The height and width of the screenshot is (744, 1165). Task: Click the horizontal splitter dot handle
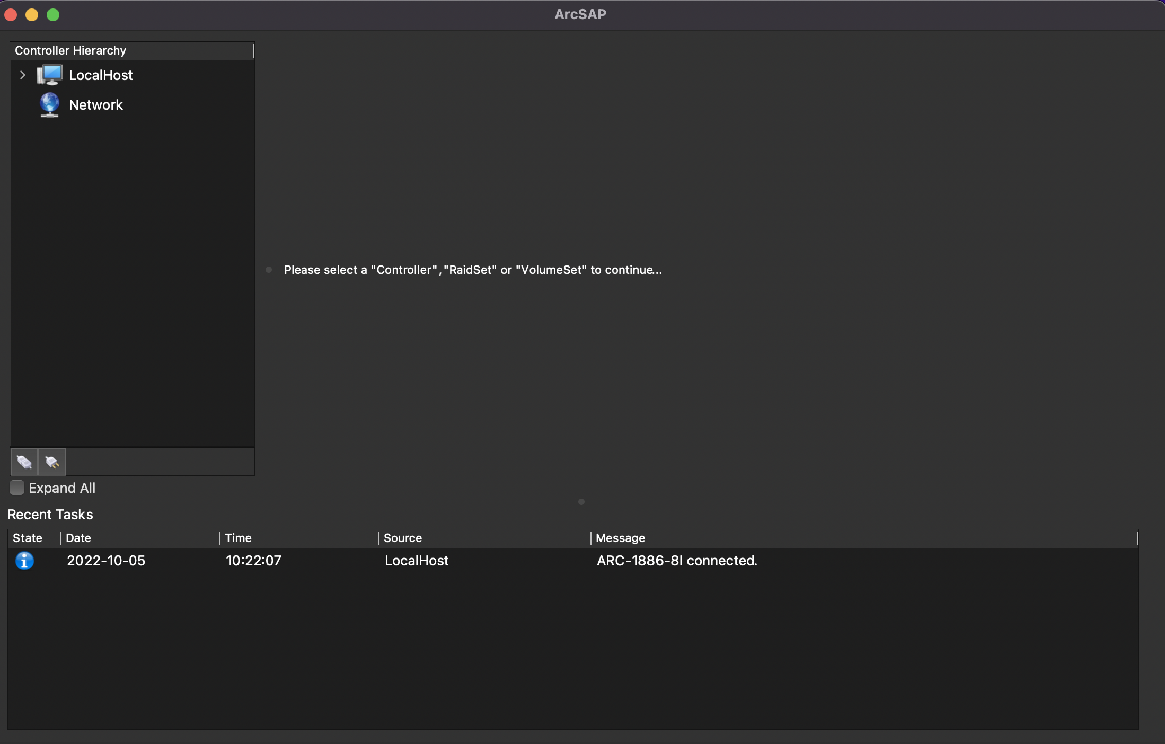click(581, 502)
